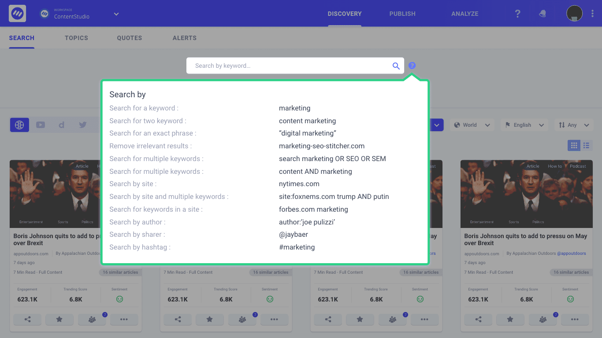Favorite the third article card with star

(x=360, y=320)
